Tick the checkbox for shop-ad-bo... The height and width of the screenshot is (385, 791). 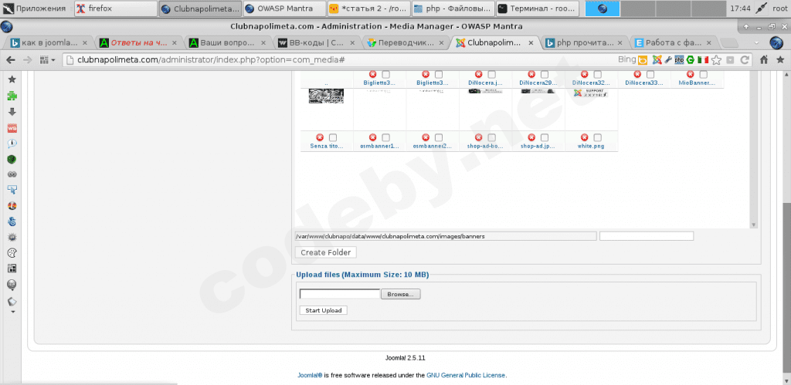492,137
